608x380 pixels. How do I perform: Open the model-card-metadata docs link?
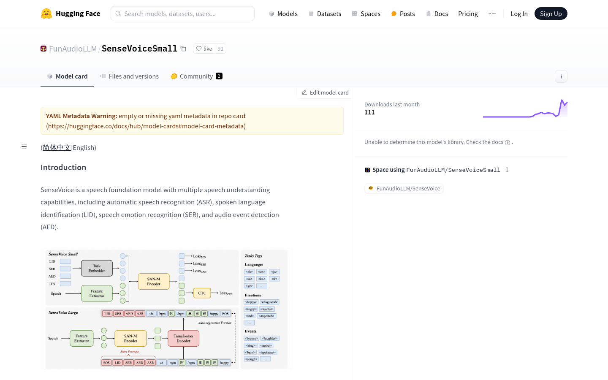146,126
